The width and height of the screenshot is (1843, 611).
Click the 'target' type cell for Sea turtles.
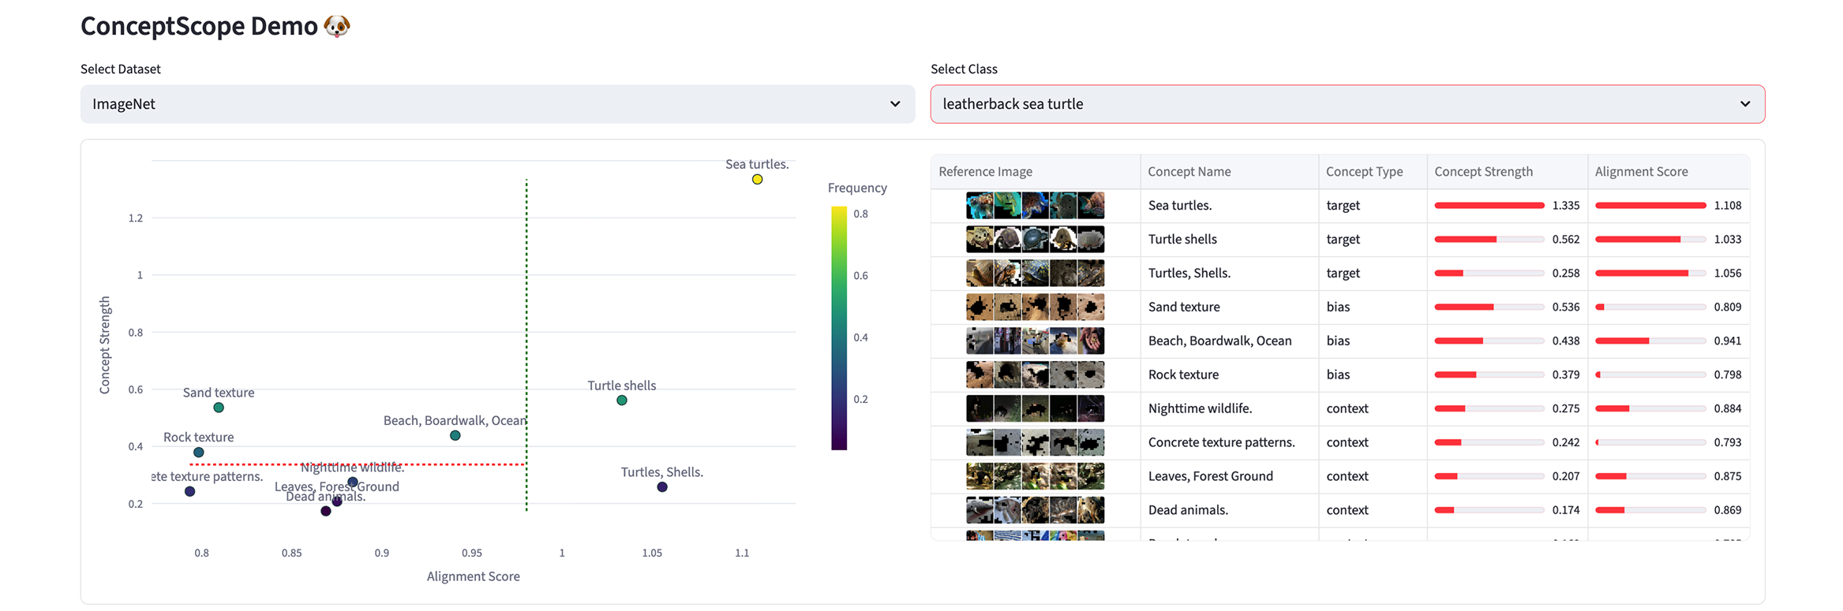[x=1372, y=206]
